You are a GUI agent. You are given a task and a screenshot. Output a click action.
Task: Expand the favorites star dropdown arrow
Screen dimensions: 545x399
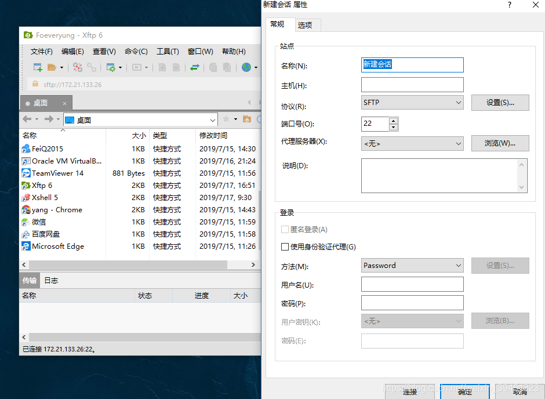tap(235, 119)
